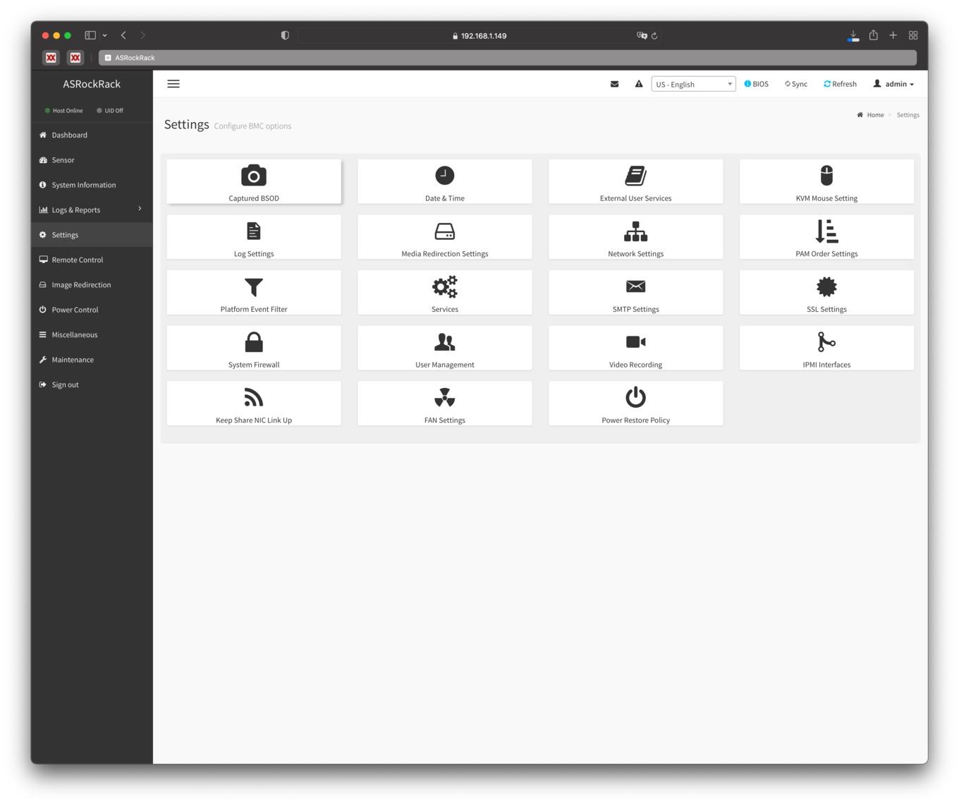959x805 pixels.
Task: Open Services gears icon
Action: (x=445, y=286)
